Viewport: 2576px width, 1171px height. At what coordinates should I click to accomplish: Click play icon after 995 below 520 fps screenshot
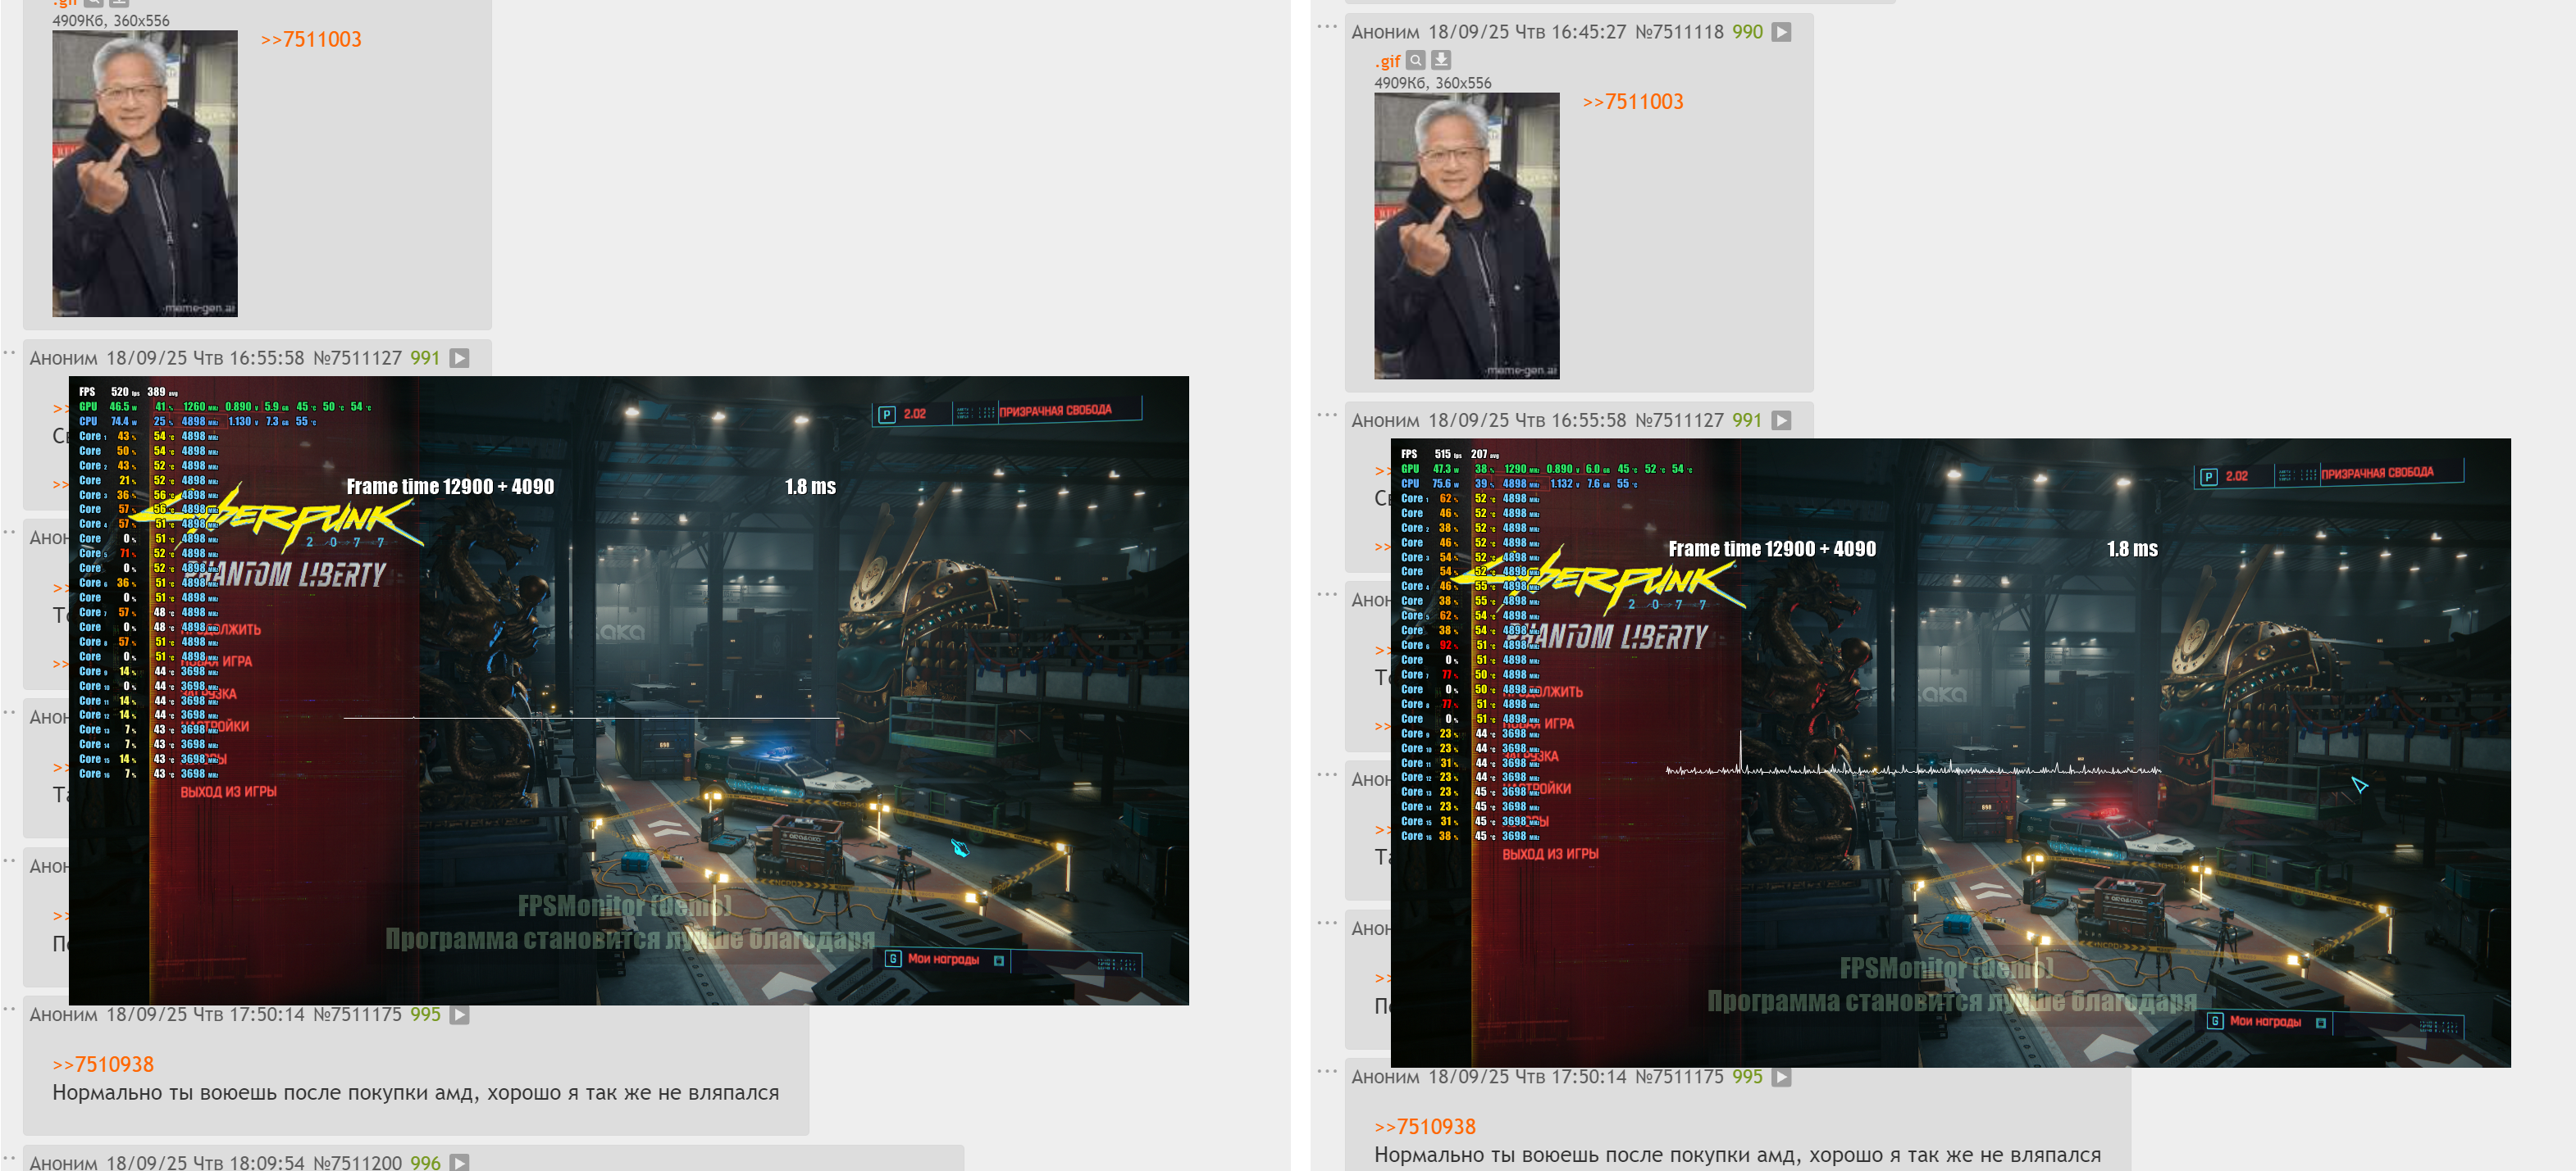459,1014
